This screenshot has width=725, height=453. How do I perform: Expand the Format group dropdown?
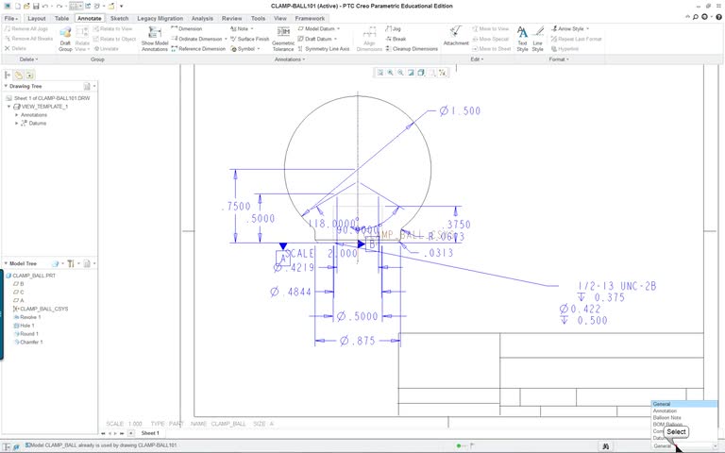[559, 59]
